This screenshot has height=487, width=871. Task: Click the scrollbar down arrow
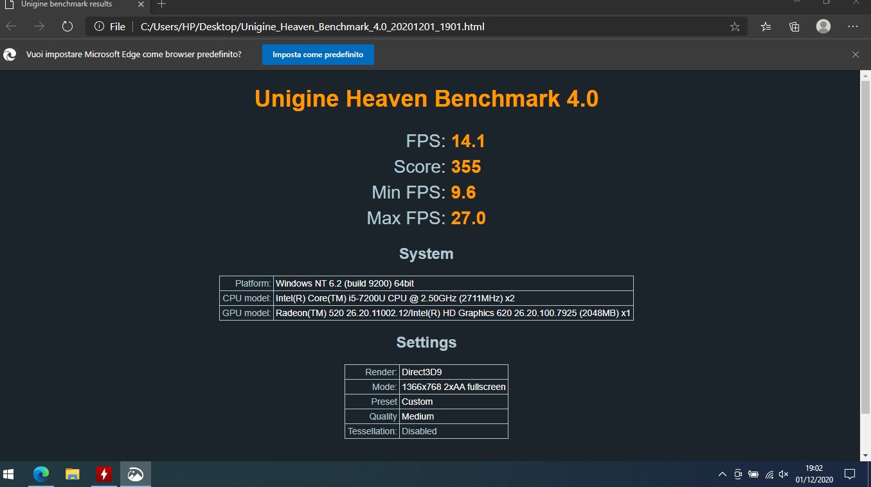click(x=865, y=455)
